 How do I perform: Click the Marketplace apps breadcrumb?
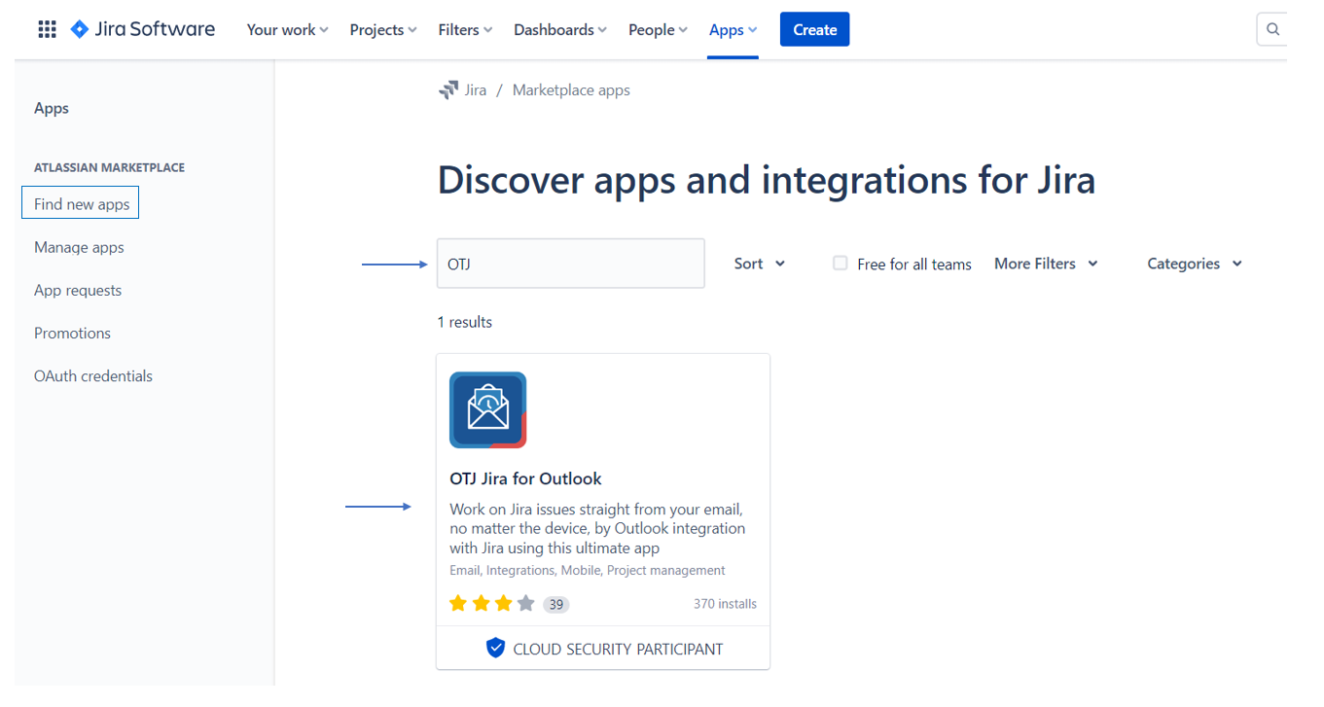click(571, 90)
